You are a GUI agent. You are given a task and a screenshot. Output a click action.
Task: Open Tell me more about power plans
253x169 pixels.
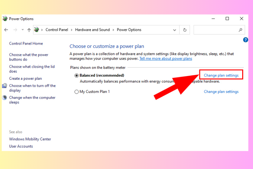(166, 58)
